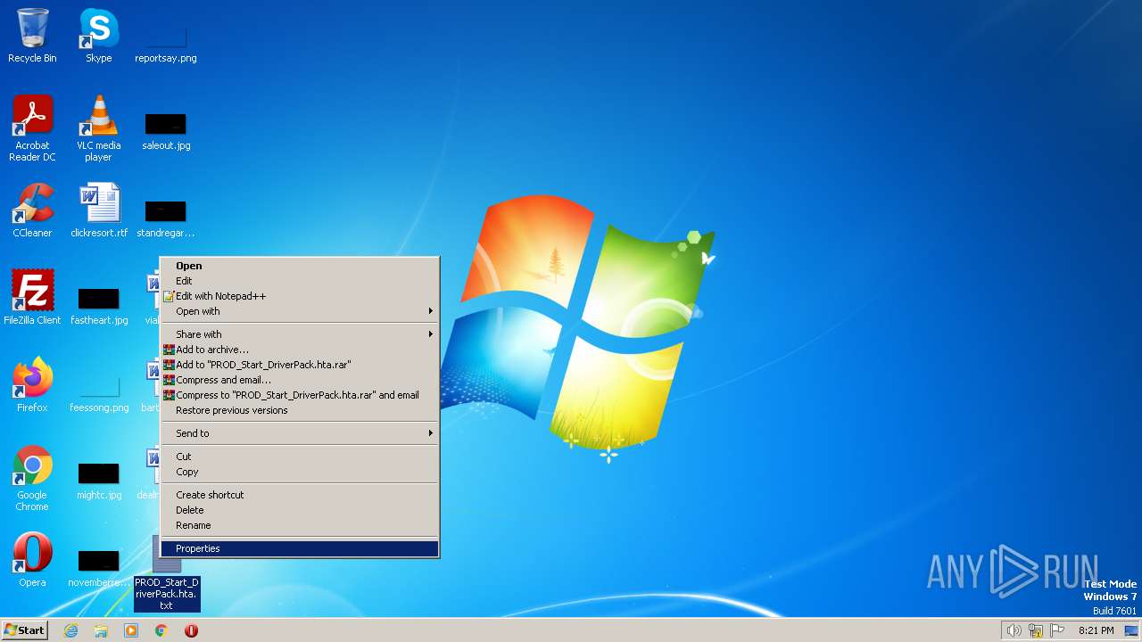Select Add to archive... entry

click(x=300, y=350)
